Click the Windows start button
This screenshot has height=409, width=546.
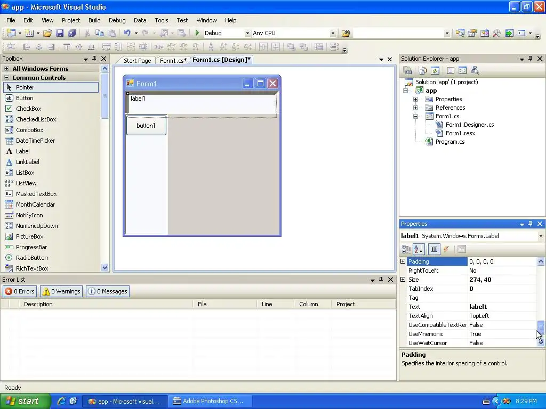pyautogui.click(x=26, y=401)
